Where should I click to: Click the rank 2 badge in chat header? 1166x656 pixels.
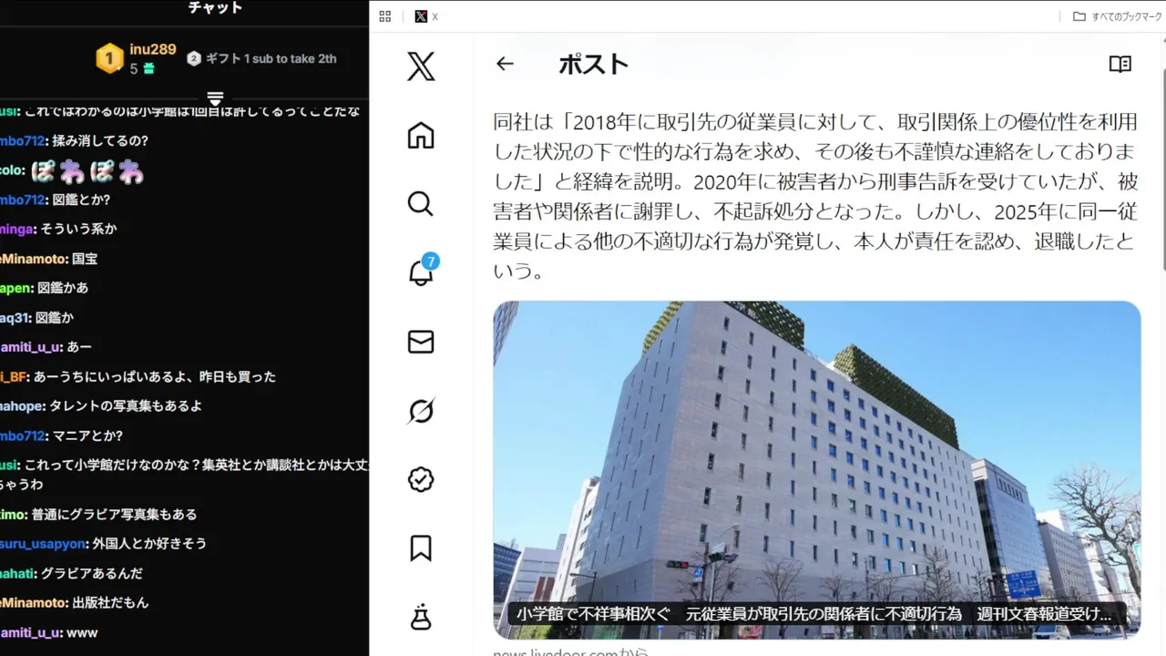194,58
